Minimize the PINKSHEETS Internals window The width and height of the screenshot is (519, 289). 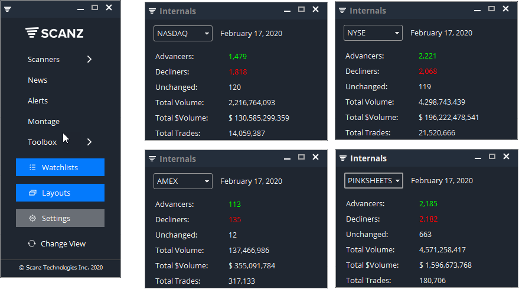point(478,158)
